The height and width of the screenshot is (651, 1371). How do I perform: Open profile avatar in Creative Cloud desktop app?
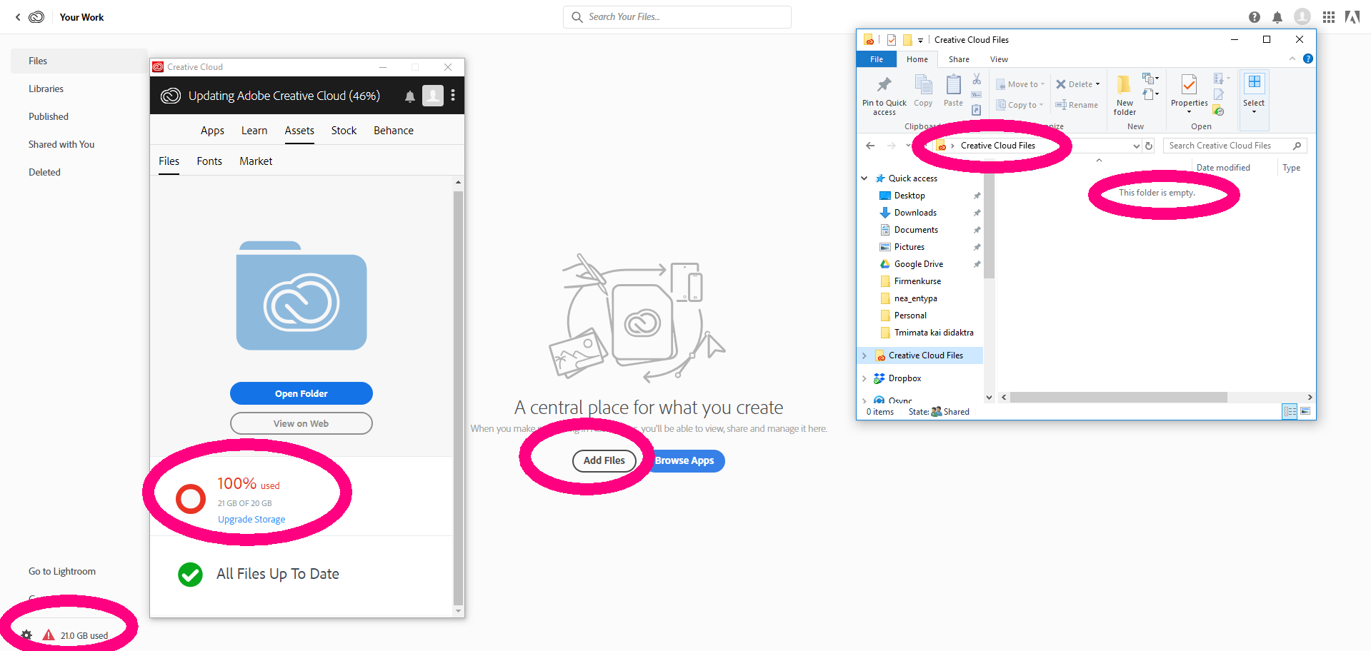tap(433, 96)
